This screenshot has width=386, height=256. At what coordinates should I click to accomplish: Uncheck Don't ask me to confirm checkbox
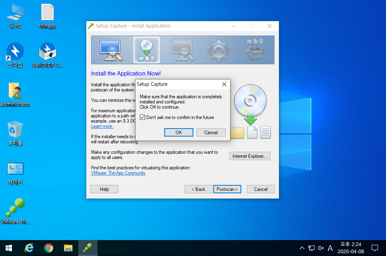click(142, 117)
